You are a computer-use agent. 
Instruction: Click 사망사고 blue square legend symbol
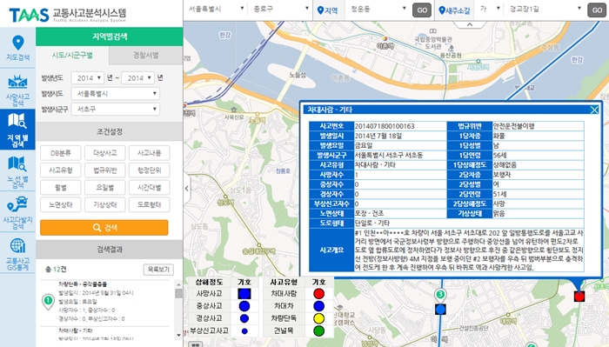(x=244, y=294)
